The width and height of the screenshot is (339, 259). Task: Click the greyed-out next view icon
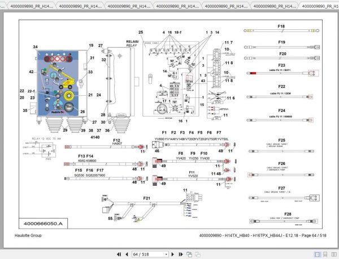pos(198,254)
